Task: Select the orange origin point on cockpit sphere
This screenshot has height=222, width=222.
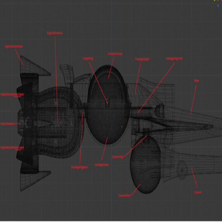Action: pyautogui.click(x=122, y=127)
